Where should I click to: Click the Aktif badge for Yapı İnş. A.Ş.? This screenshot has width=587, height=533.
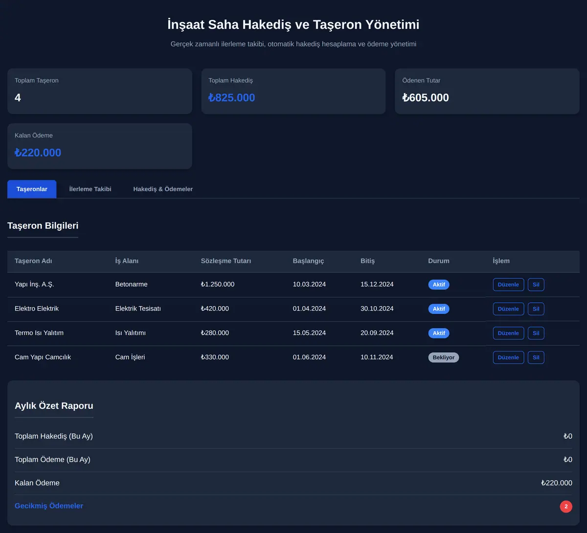[439, 285]
